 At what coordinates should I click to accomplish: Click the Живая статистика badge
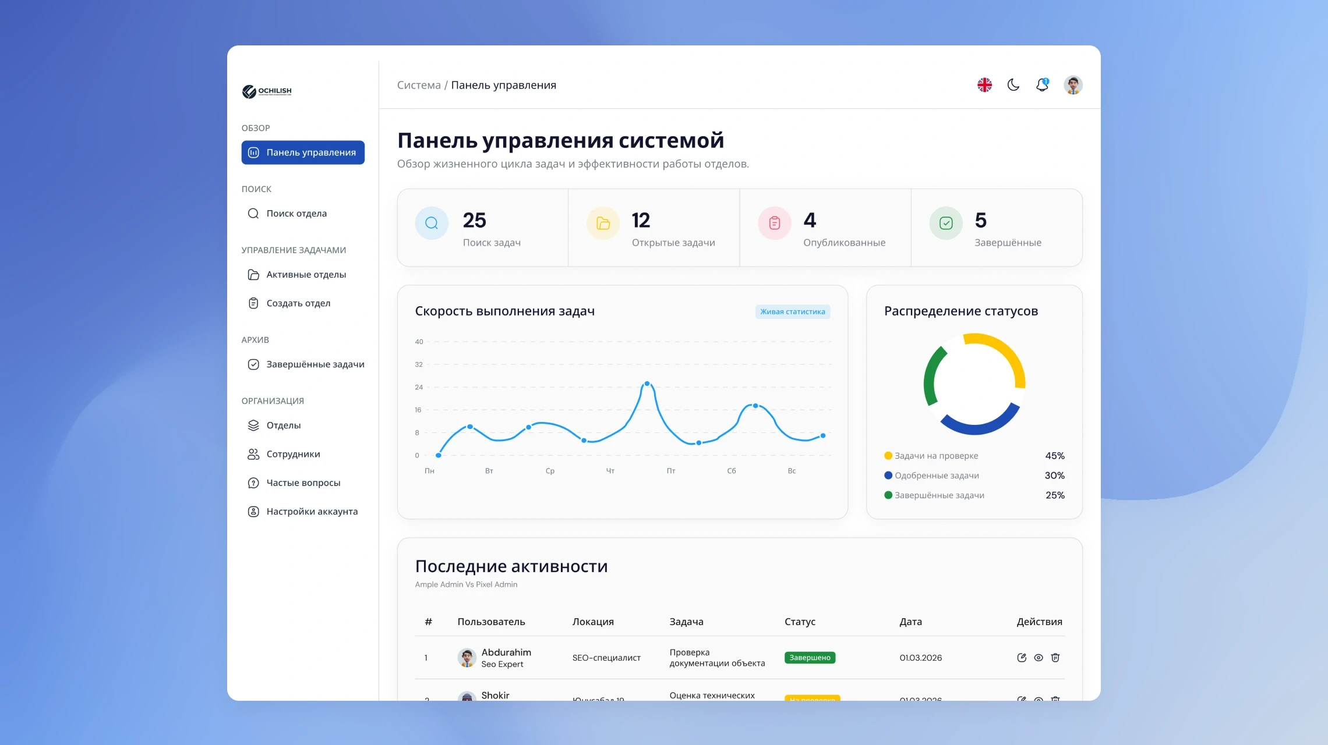click(793, 312)
